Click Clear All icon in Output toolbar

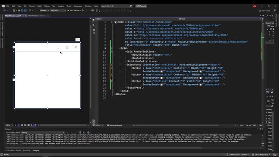tap(79, 133)
